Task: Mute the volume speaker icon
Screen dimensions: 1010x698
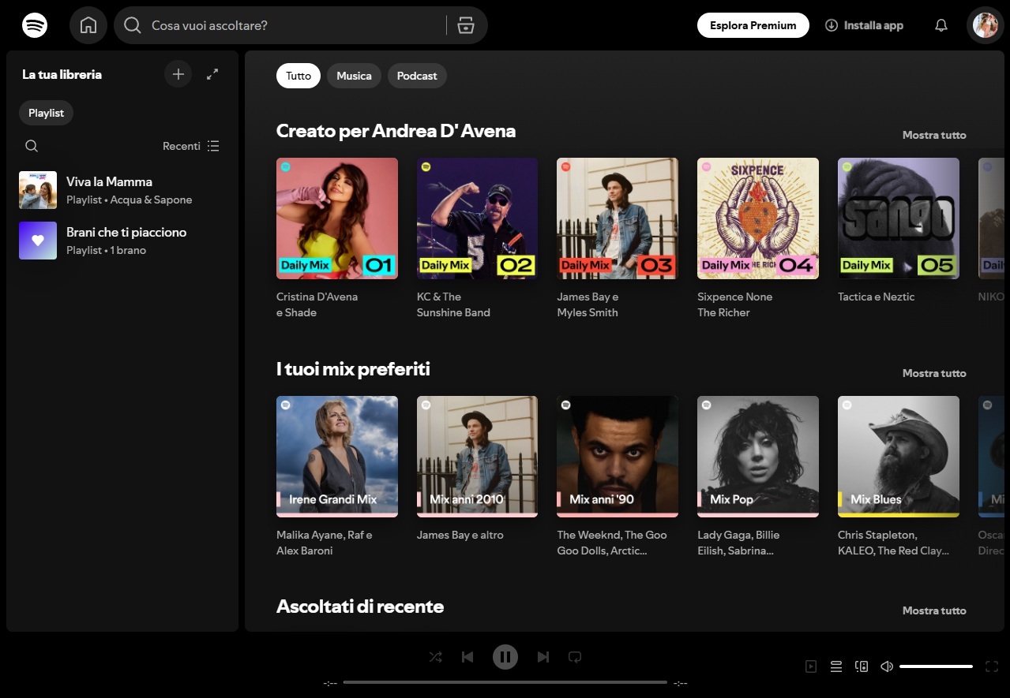Action: (x=887, y=666)
